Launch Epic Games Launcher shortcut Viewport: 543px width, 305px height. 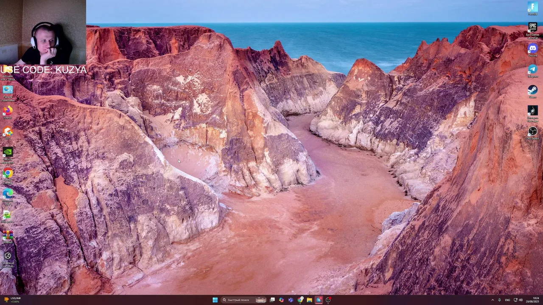tap(532, 30)
